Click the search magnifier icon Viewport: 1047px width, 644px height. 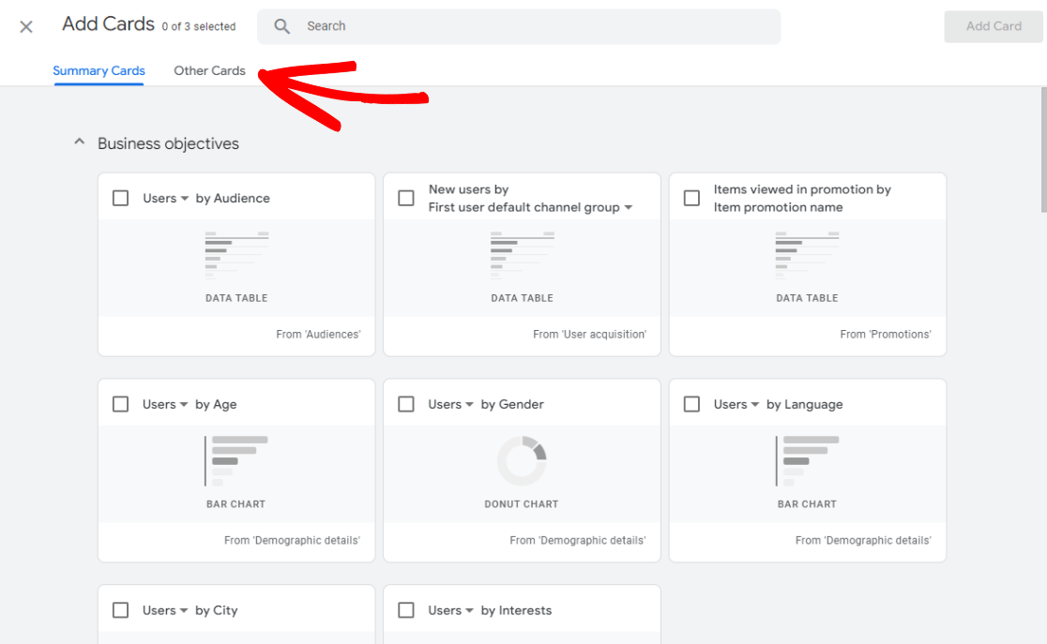click(281, 26)
